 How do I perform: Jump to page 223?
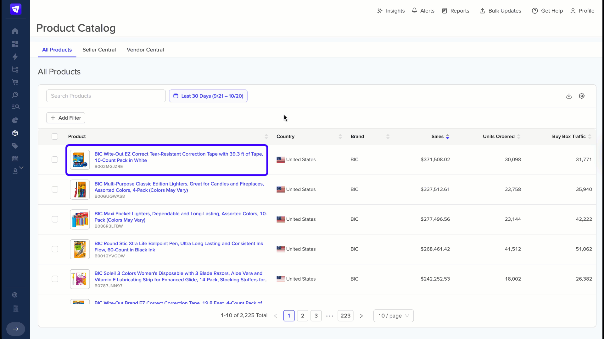(345, 316)
